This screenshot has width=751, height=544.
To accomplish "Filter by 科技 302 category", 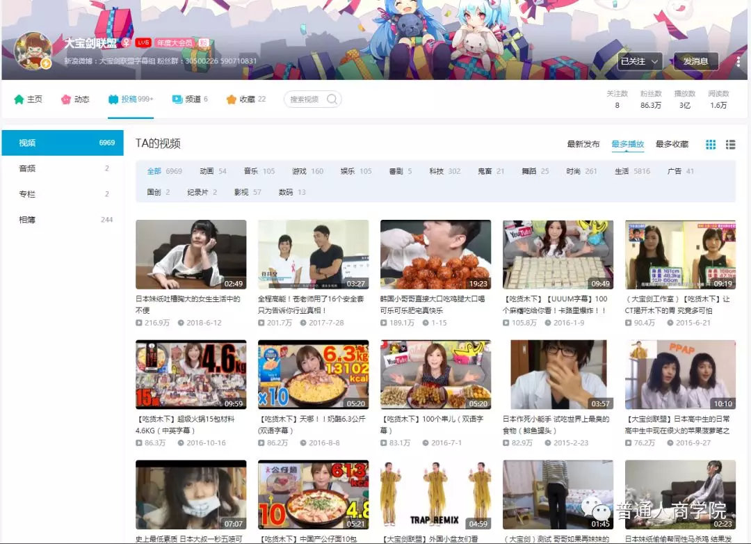I will coord(444,171).
